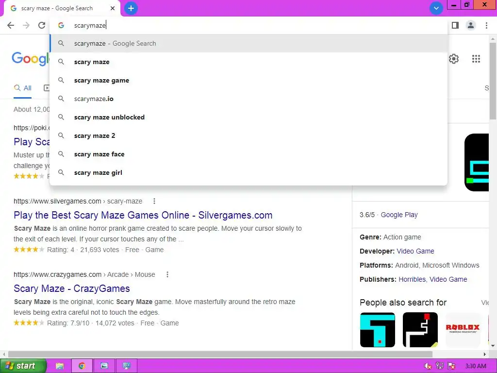497x373 pixels.
Task: Open the 'Video Game' developer link
Action: [415, 251]
